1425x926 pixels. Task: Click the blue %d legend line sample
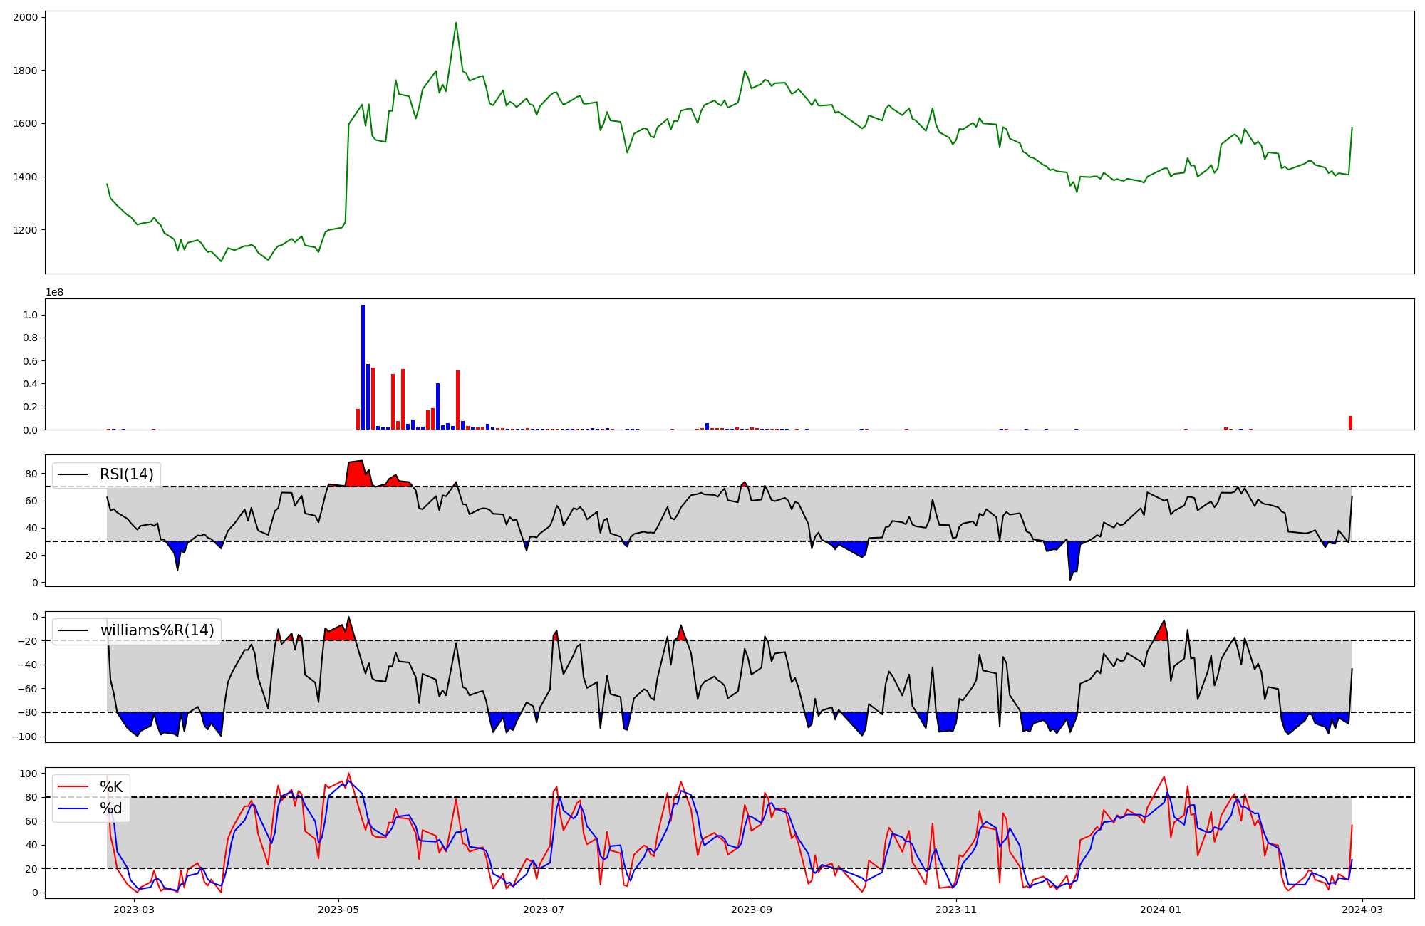(x=73, y=808)
